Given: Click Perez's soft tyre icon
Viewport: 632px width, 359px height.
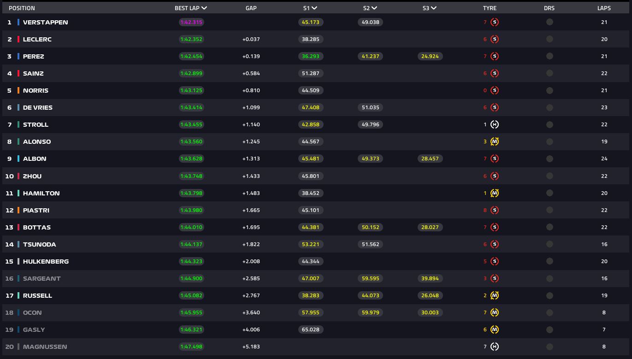Looking at the screenshot, I should (495, 56).
